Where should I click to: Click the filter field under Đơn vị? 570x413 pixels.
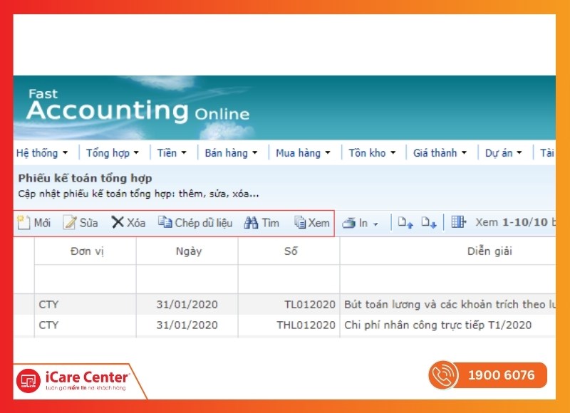tap(85, 279)
